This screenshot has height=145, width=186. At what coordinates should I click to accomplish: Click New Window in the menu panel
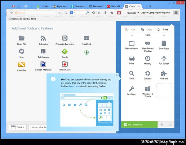(x=131, y=45)
